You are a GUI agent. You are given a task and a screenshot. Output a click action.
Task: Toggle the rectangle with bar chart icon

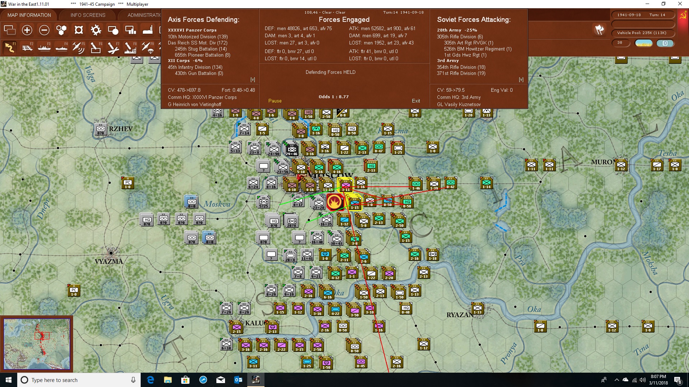pyautogui.click(x=130, y=30)
